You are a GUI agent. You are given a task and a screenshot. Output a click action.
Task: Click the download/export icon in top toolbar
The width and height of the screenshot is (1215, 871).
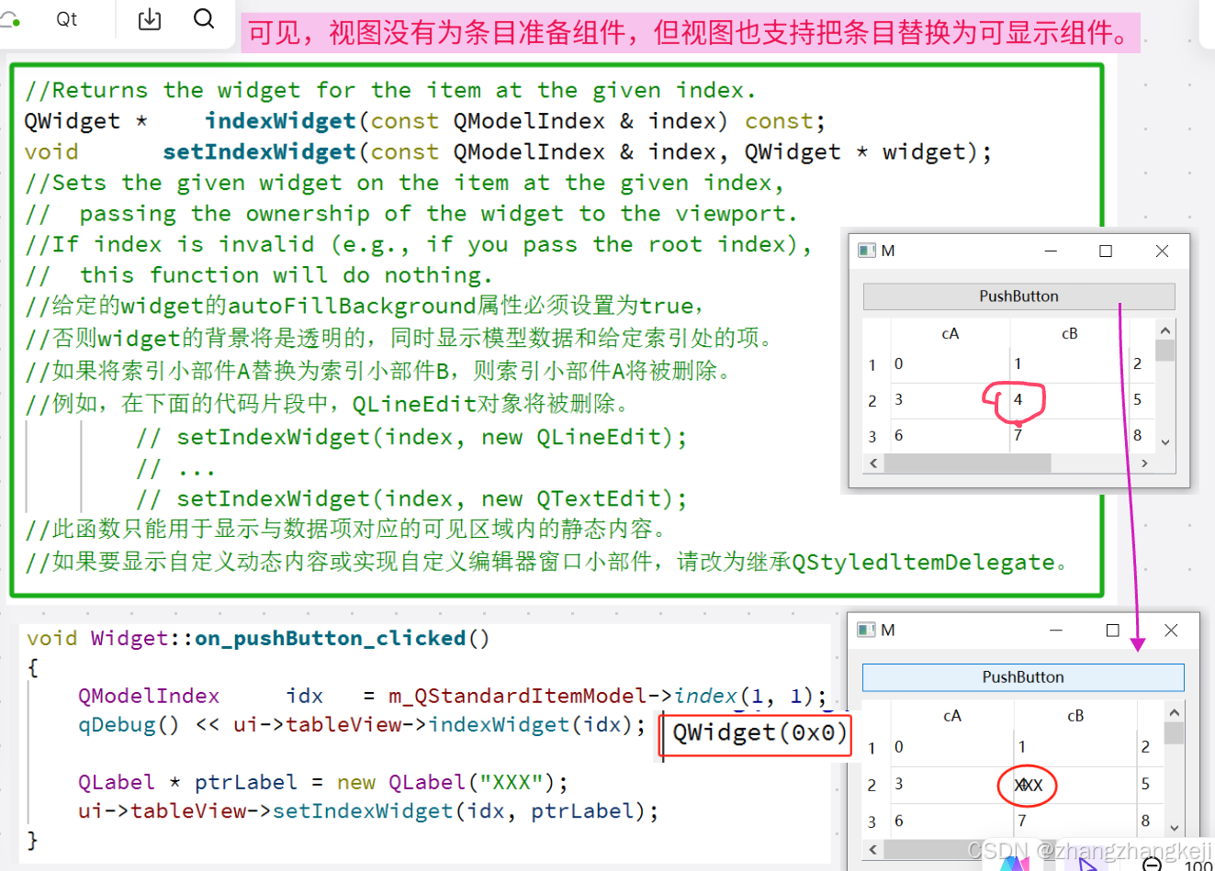coord(149,18)
